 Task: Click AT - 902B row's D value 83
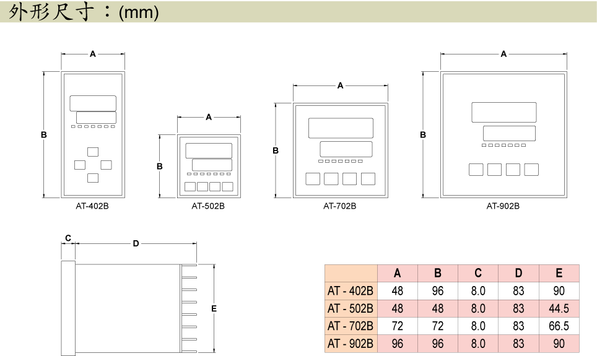tap(518, 344)
